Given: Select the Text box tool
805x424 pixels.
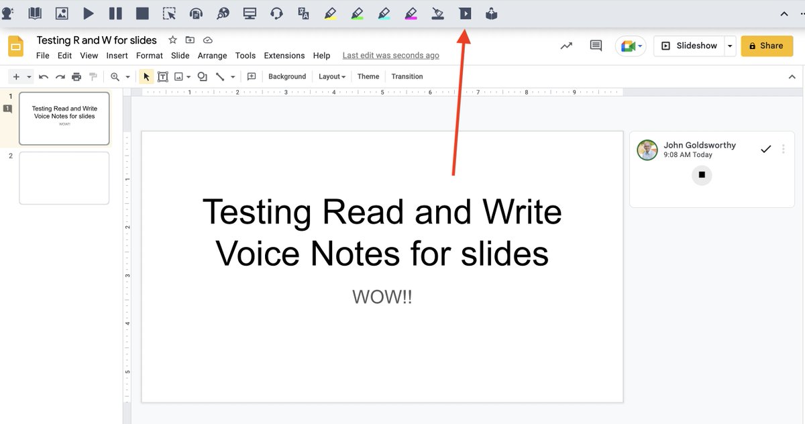Looking at the screenshot, I should point(162,76).
